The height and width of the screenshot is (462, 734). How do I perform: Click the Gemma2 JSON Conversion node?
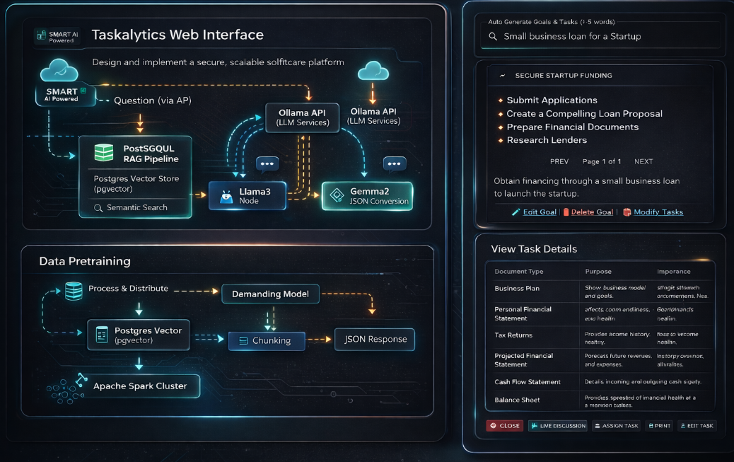(x=368, y=196)
